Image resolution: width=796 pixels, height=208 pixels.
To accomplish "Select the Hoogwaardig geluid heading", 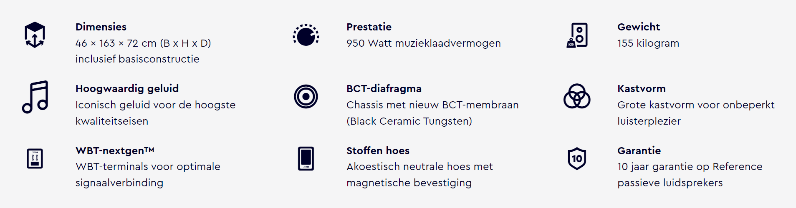I will [x=127, y=89].
